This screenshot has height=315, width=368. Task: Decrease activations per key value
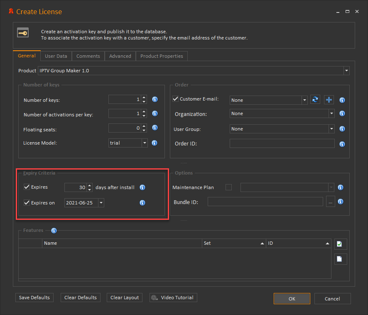point(144,116)
